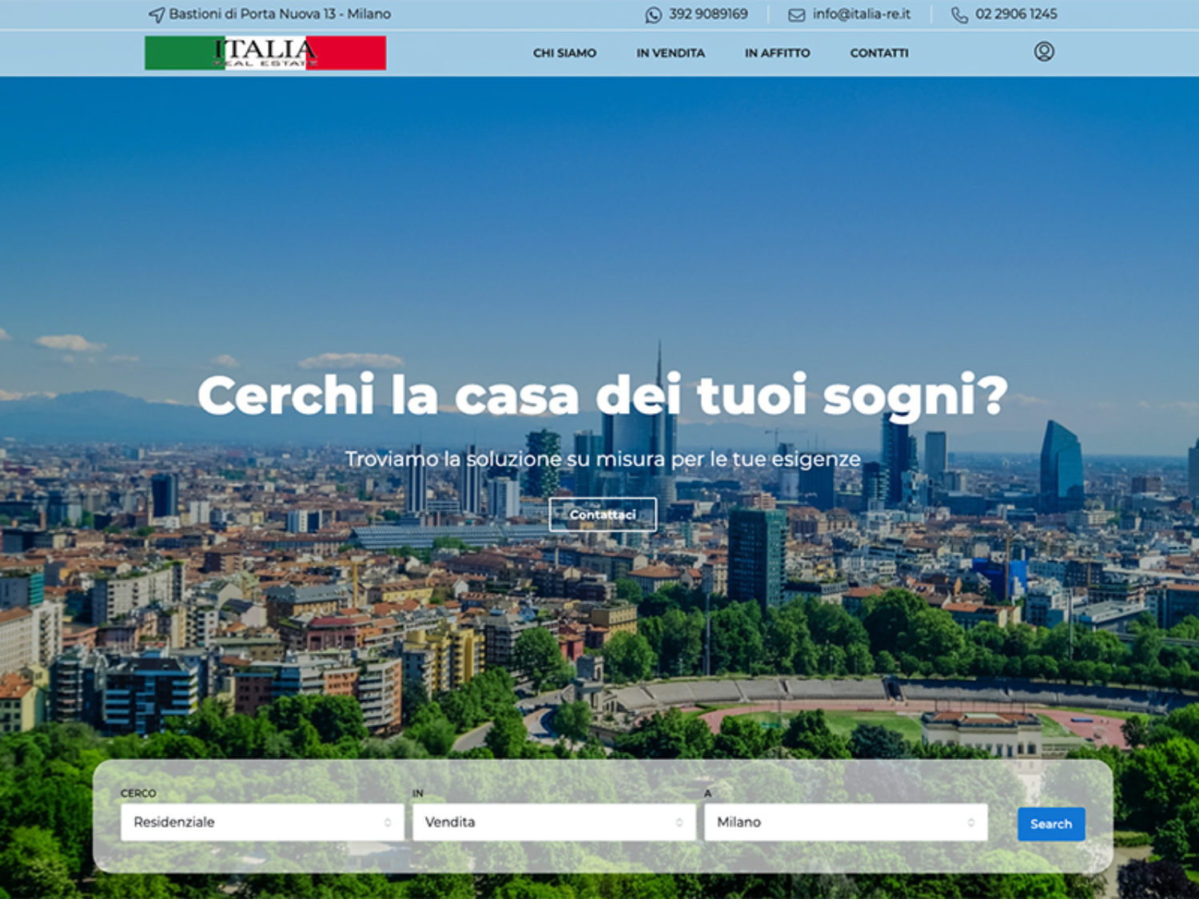Go to the Chi Siamo menu item
The height and width of the screenshot is (899, 1199).
(564, 53)
